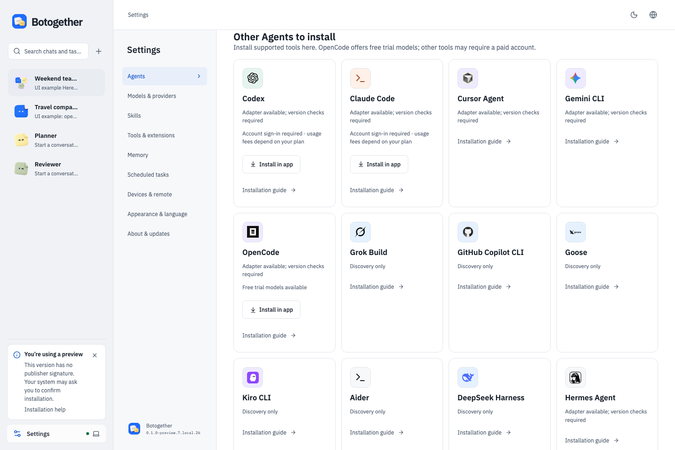Open Appearance & language settings

165,214
